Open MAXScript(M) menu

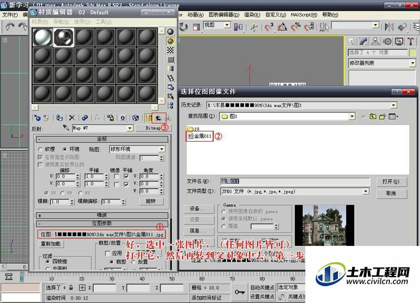304,15
